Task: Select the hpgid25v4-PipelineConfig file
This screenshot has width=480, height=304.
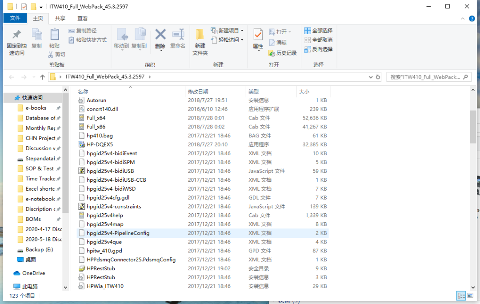Action: click(x=202, y=233)
